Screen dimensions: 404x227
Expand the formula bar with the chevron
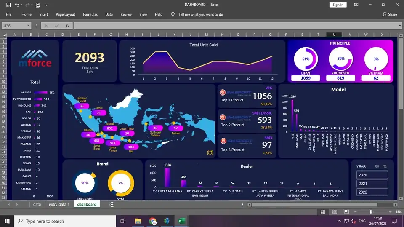[x=400, y=26]
